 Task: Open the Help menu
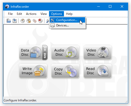69,14
